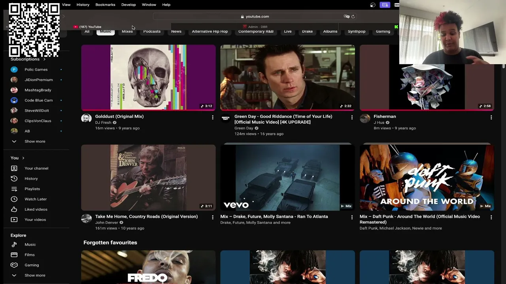Open the Help menu
Viewport: 506px width, 284px height.
pyautogui.click(x=166, y=5)
